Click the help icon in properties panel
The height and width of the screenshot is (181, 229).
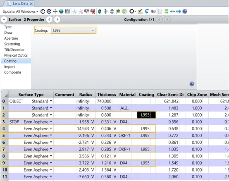[192, 84]
